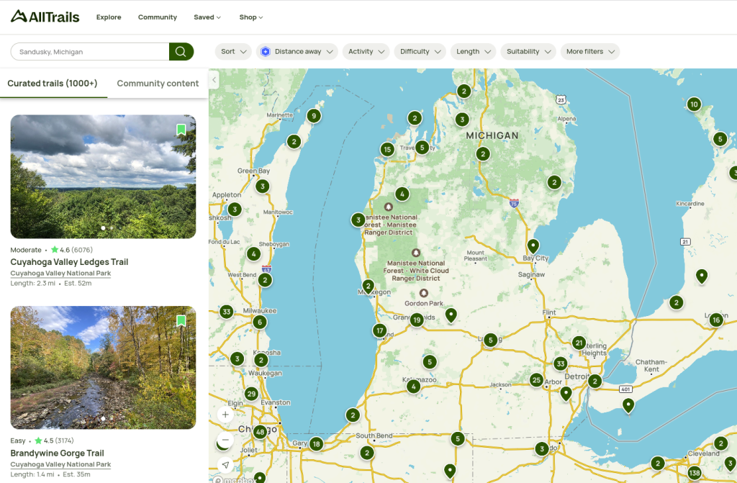Collapse the trail list side panel
737x483 pixels.
[214, 81]
